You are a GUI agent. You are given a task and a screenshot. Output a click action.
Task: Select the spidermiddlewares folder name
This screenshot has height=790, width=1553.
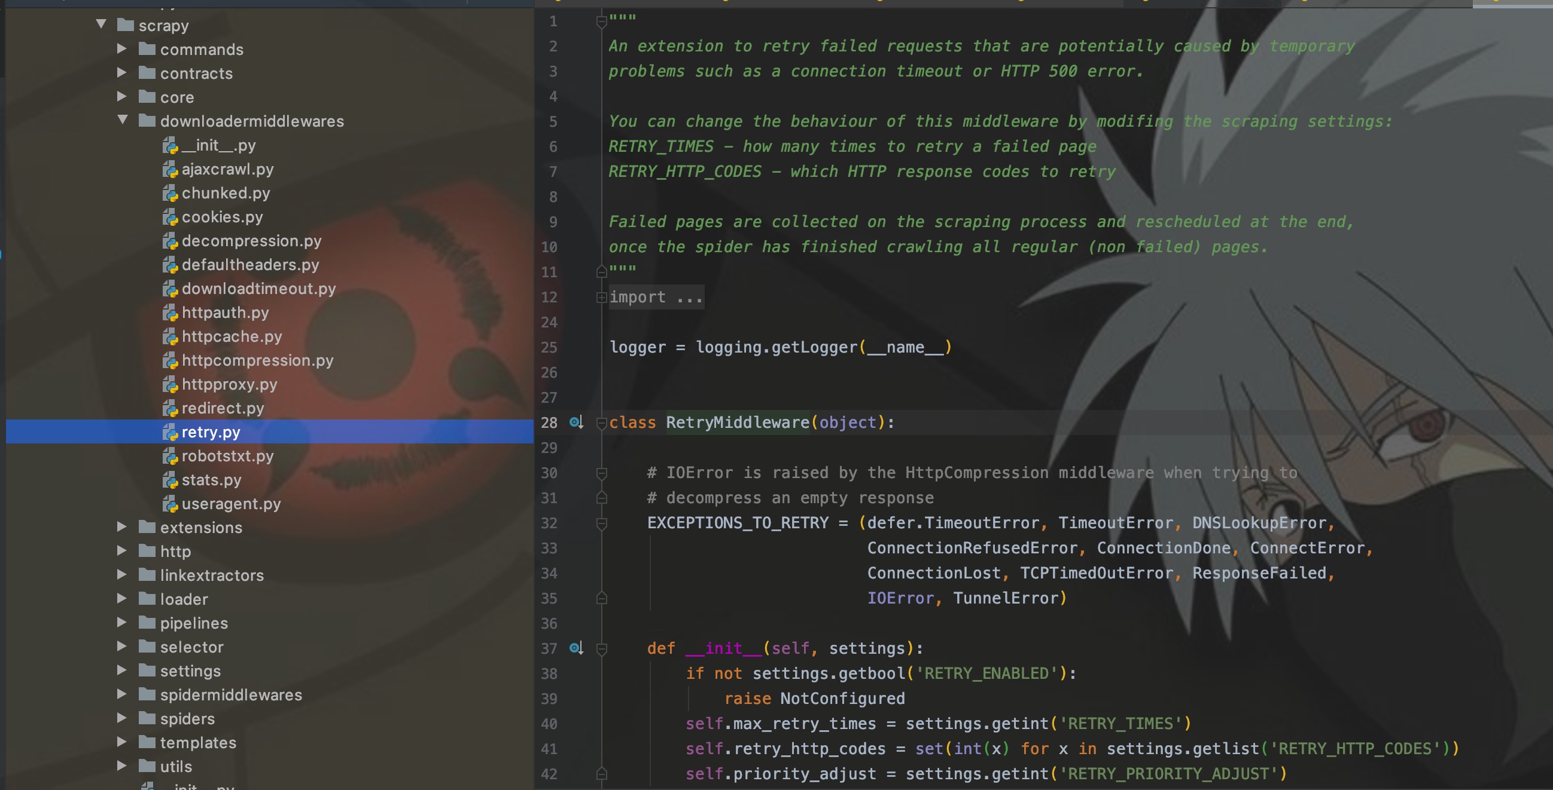tap(231, 695)
